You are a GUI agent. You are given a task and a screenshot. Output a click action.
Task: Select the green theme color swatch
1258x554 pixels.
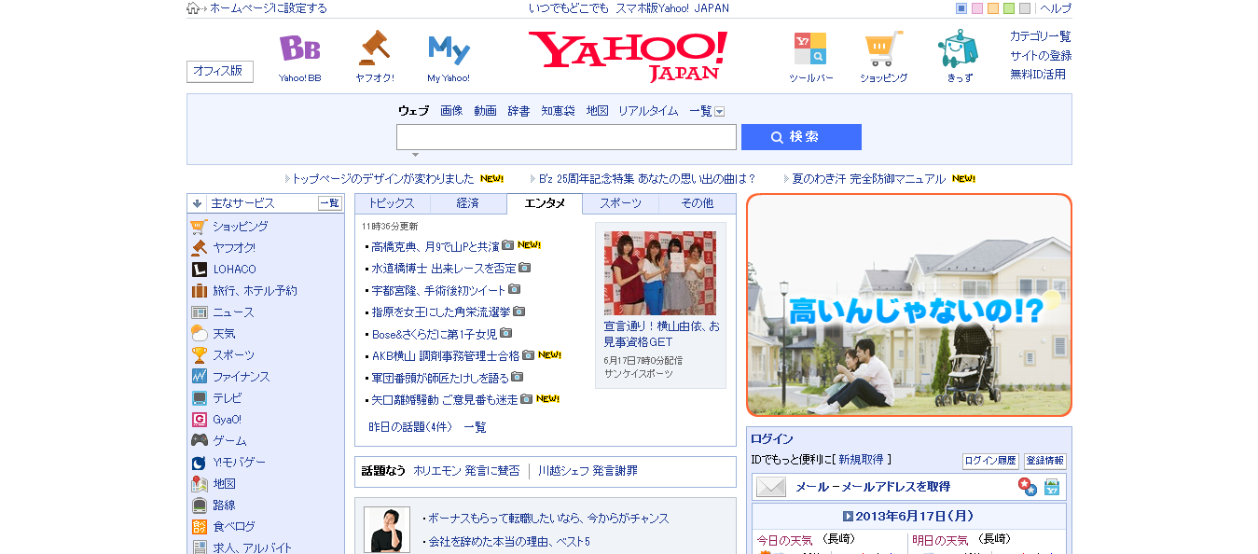pos(1009,8)
